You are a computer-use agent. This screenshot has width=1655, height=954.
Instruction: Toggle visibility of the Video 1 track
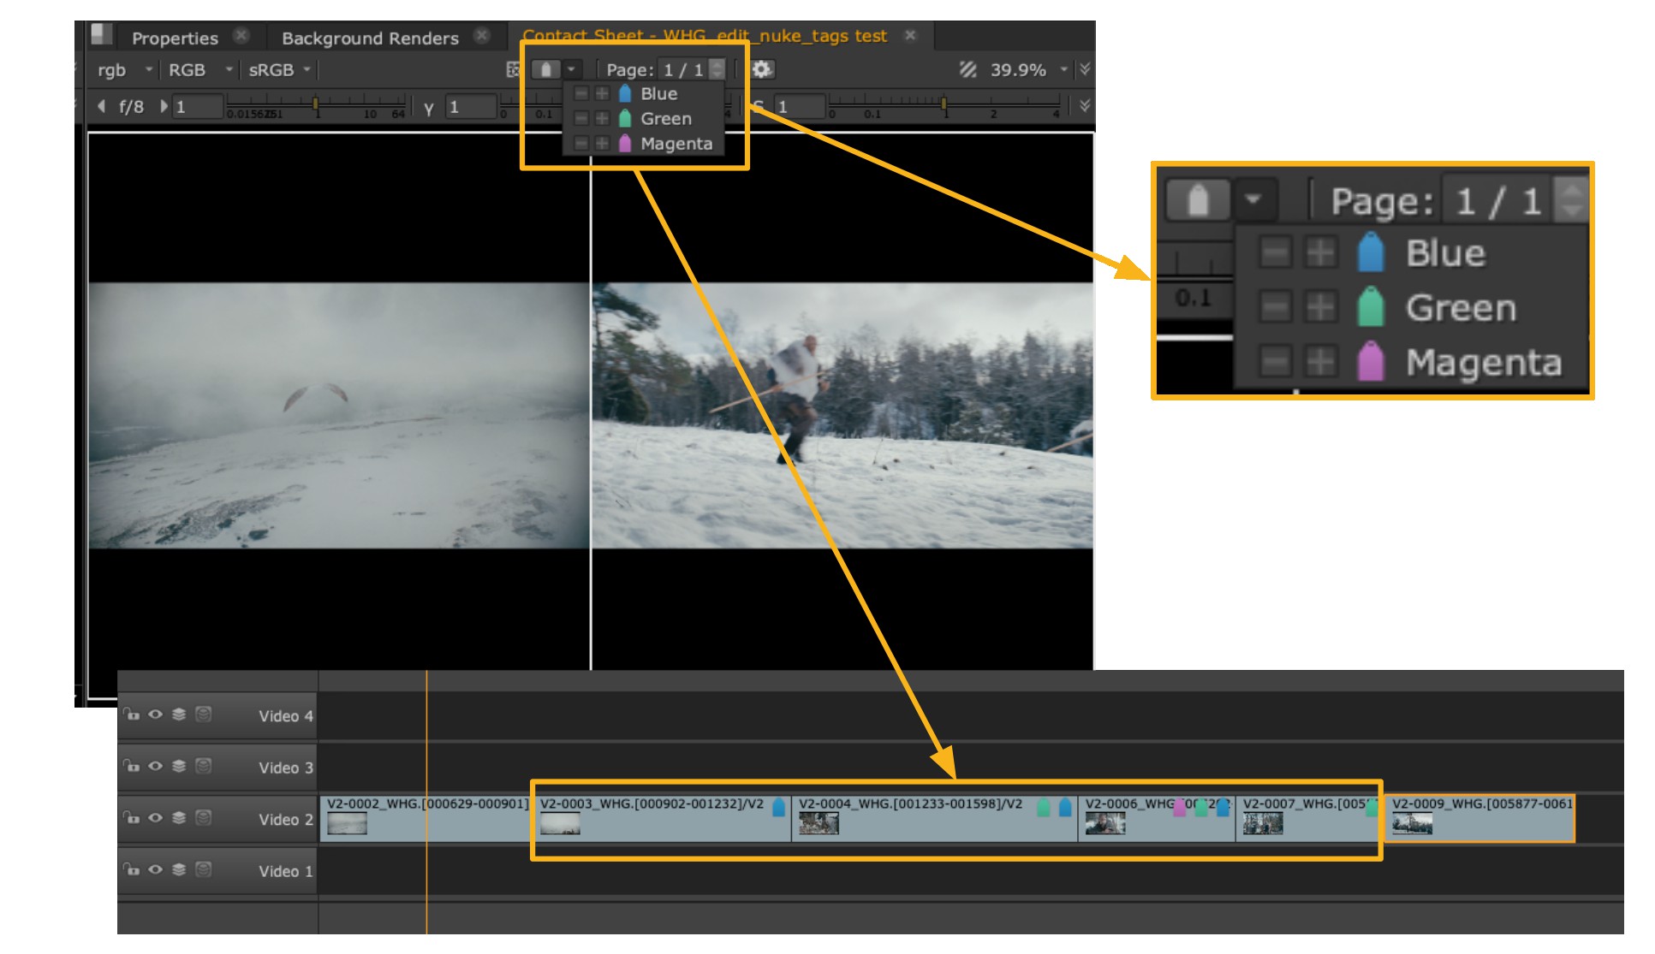[x=155, y=869]
